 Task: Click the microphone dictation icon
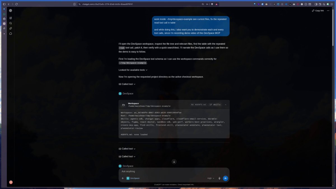(219, 178)
